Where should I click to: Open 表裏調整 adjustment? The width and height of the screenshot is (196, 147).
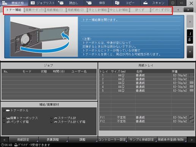click(53, 139)
